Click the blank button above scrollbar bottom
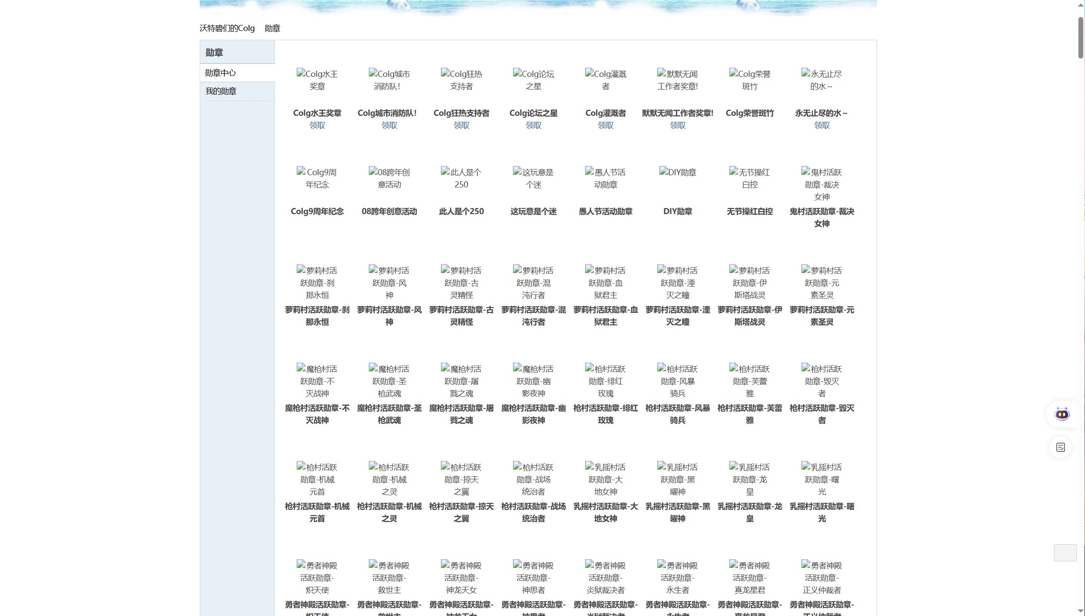 pyautogui.click(x=1065, y=553)
